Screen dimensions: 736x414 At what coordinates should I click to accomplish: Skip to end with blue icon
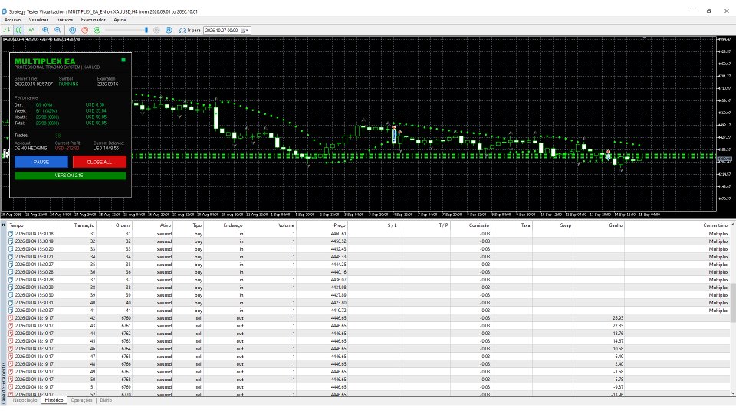click(169, 30)
